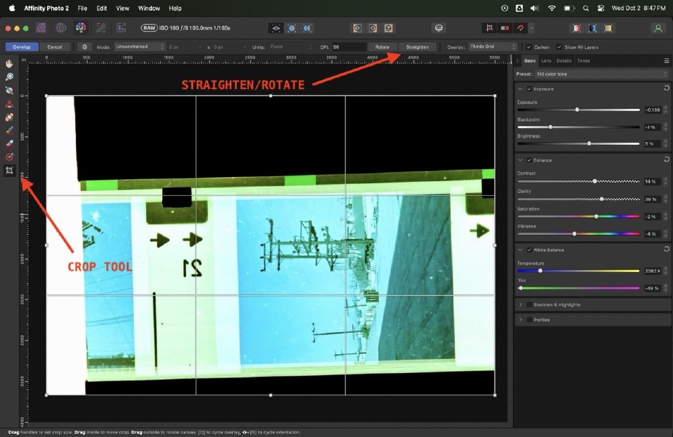Click the Rotate button

(382, 46)
